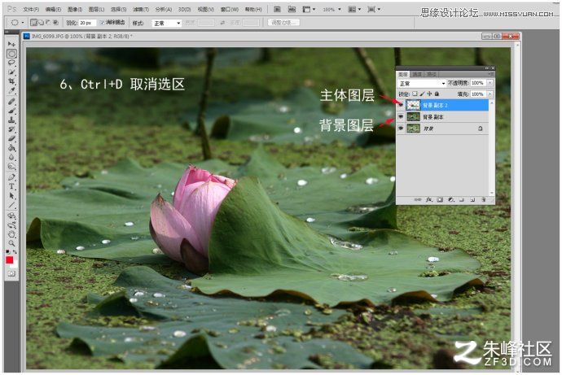This screenshot has width=562, height=375.
Task: Switch to the Channels tab
Action: click(417, 74)
